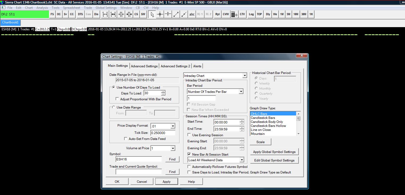Screen dimensions: 405x195
Task: Uncheck New Bar At Session Start
Action: pos(189,154)
